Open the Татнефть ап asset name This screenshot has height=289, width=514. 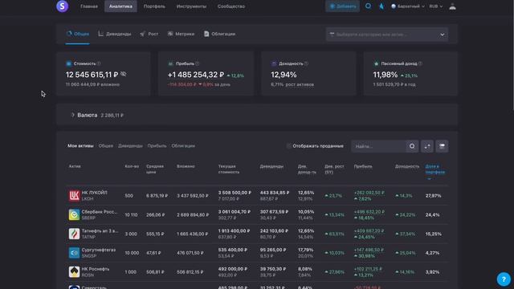pos(100,230)
